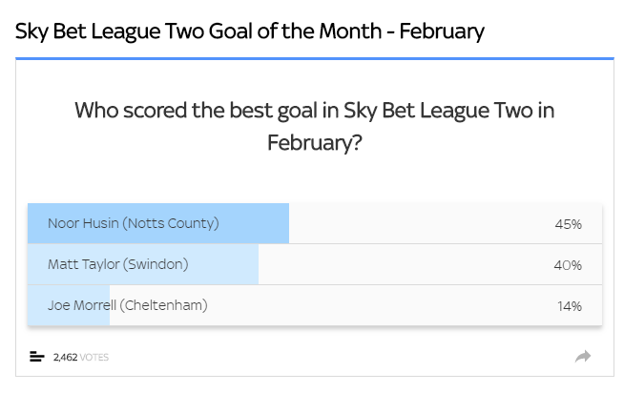Select the Noor Husin (Notts County) option
This screenshot has width=624, height=393.
coord(134,223)
